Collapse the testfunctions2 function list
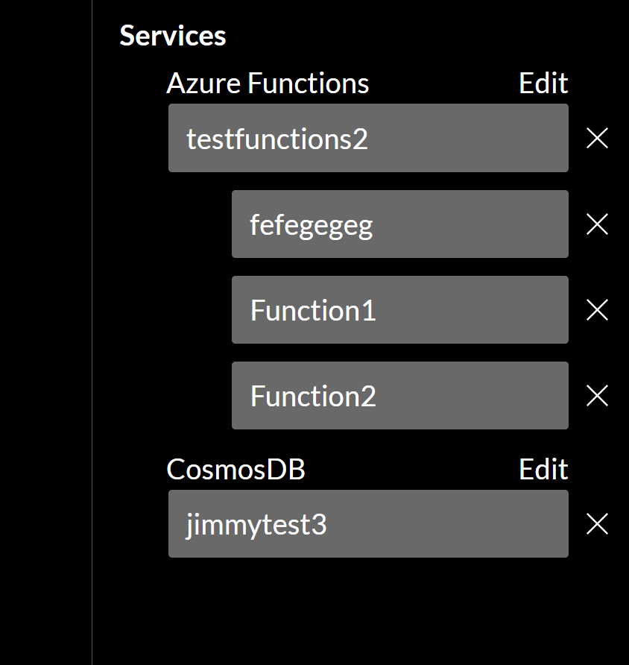 (x=368, y=139)
